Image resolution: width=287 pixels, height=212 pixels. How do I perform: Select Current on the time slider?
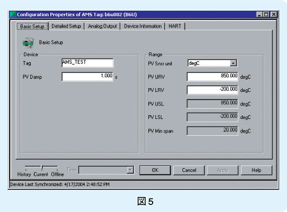click(41, 174)
